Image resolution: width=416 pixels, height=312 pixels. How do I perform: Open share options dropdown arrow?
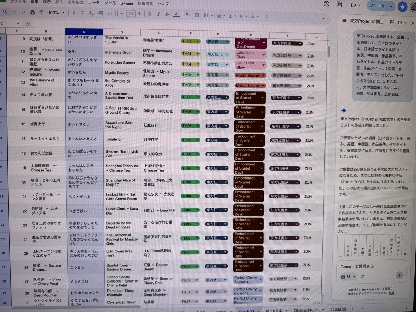tap(391, 6)
